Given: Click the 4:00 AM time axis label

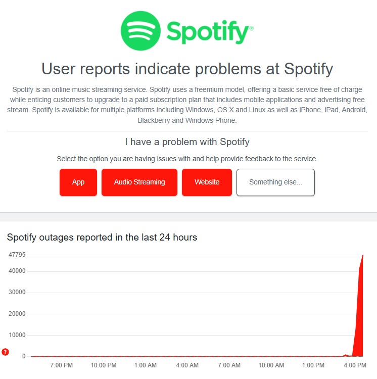Looking at the screenshot, I should tap(187, 365).
